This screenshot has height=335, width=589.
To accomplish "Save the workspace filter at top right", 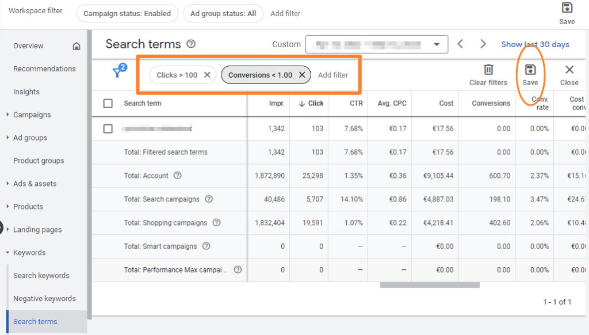I will (x=567, y=14).
